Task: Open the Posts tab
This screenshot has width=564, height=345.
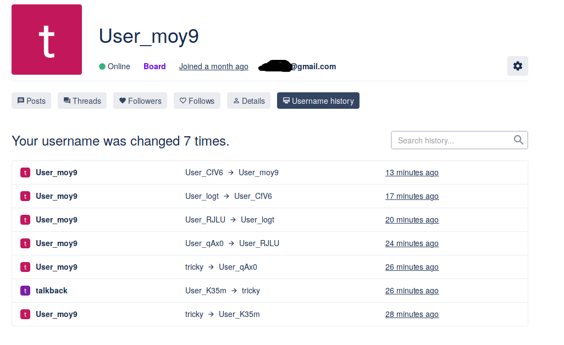Action: click(x=31, y=101)
